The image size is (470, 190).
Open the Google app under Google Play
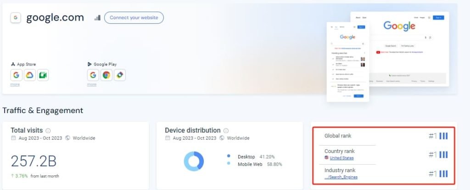click(93, 75)
